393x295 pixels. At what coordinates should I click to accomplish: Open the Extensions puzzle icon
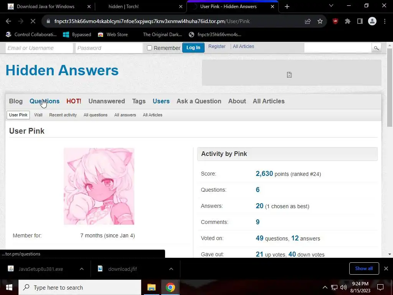[x=348, y=22]
